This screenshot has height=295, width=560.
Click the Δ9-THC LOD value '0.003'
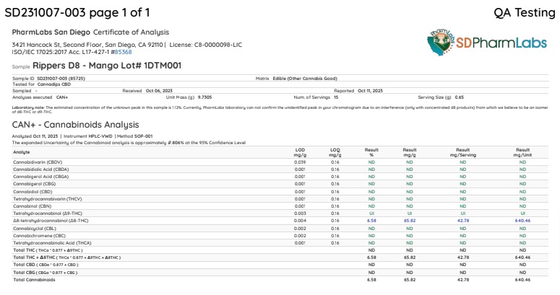point(300,213)
